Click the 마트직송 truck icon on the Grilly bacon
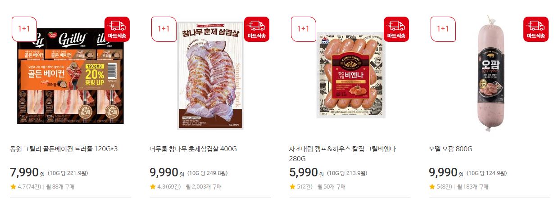This screenshot has width=554, height=198. click(117, 29)
